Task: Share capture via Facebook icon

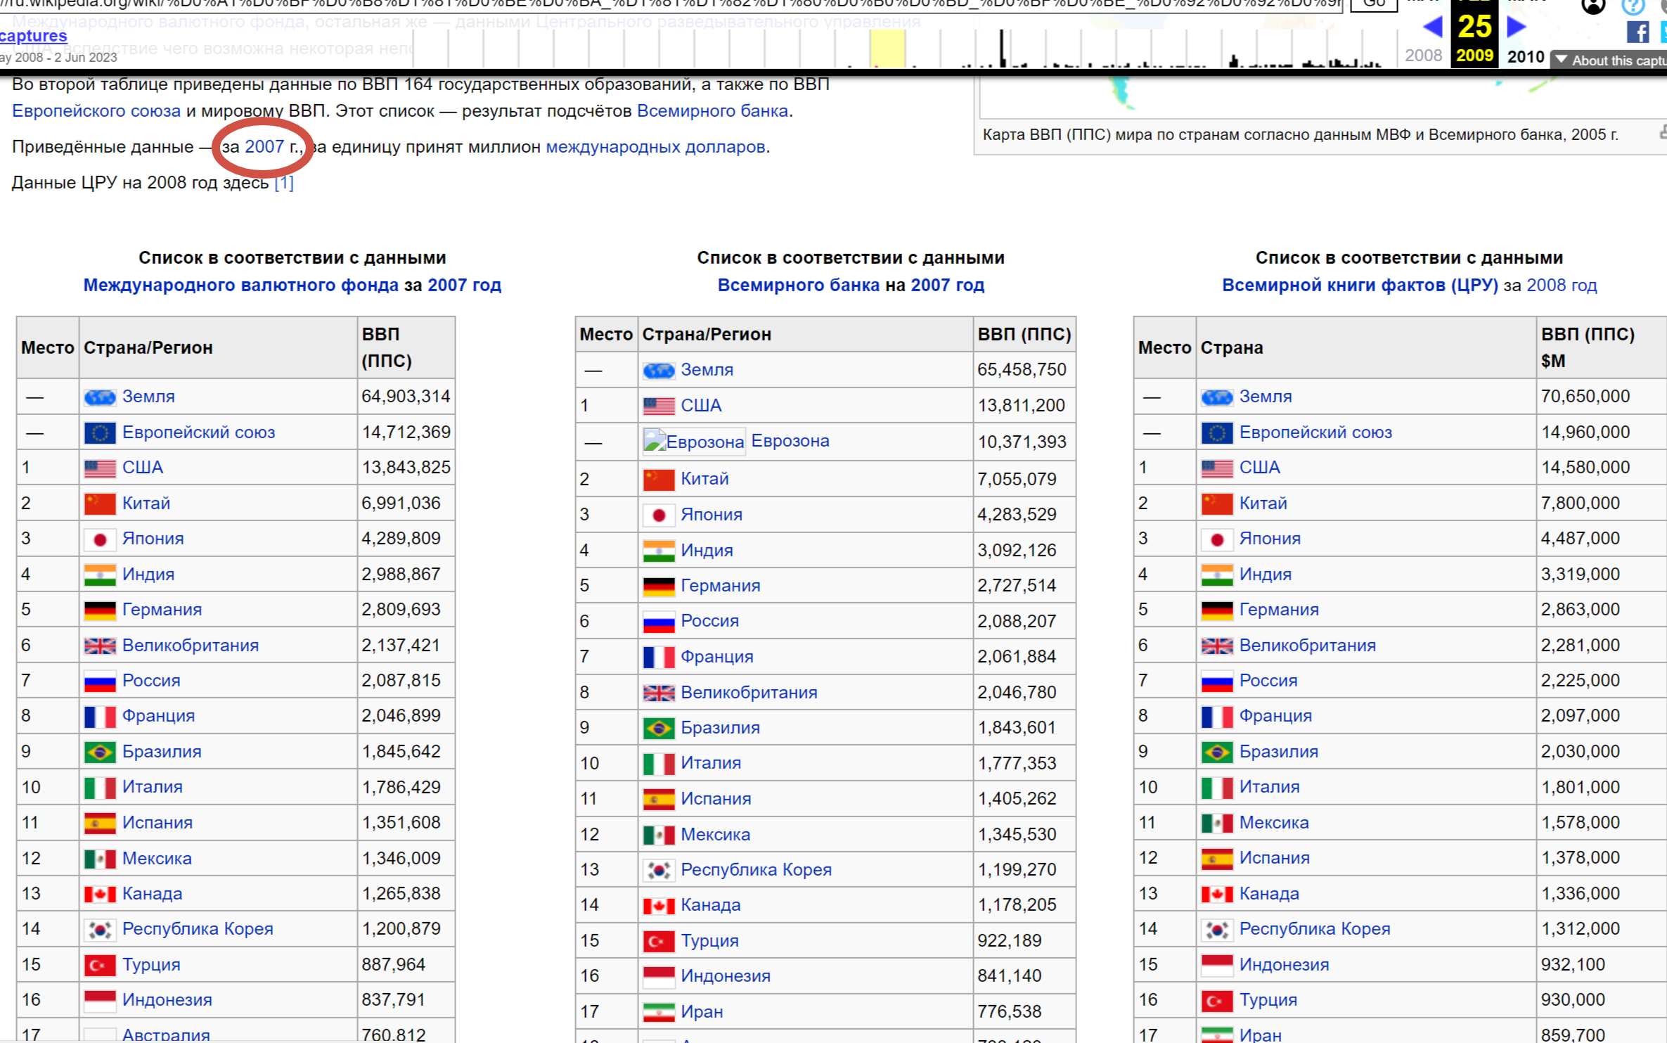Action: point(1637,32)
